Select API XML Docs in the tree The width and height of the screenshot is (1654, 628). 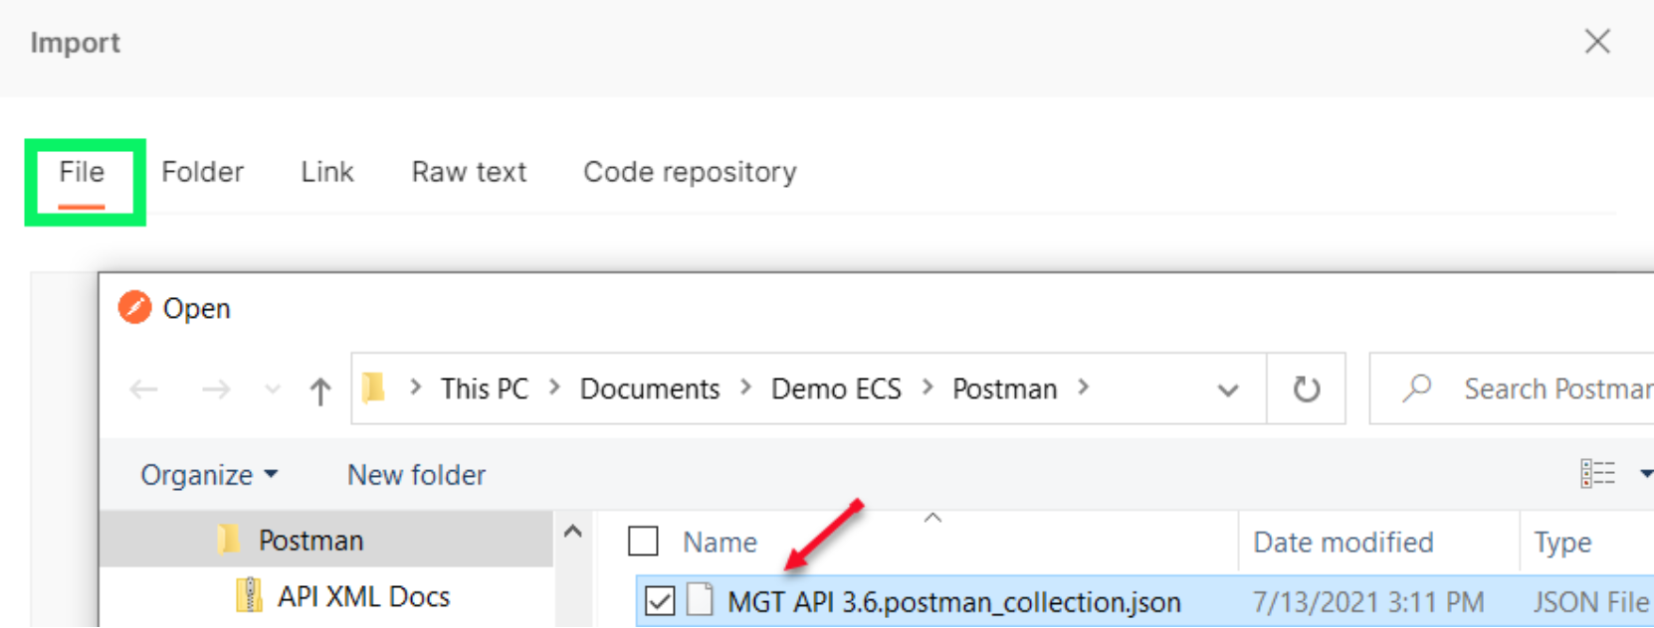pos(363,596)
